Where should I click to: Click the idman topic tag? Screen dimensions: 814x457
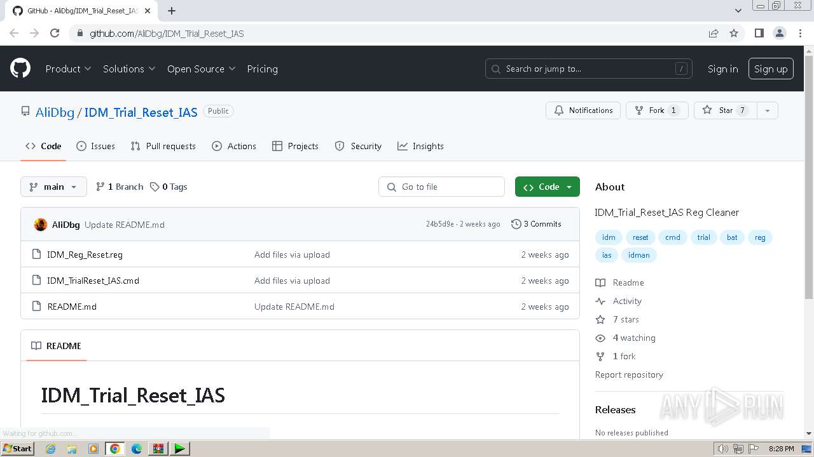[x=639, y=255]
